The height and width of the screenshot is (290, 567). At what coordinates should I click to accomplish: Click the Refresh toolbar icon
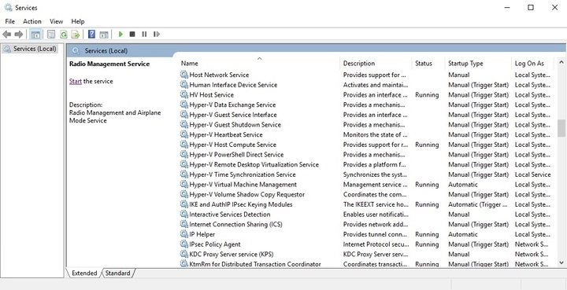64,35
